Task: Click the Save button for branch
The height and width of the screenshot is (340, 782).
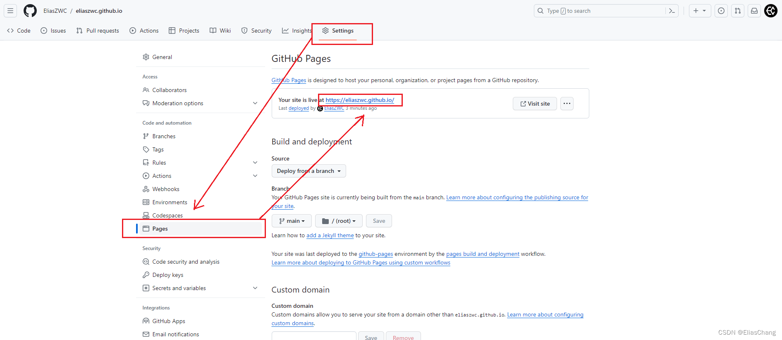Action: point(379,221)
